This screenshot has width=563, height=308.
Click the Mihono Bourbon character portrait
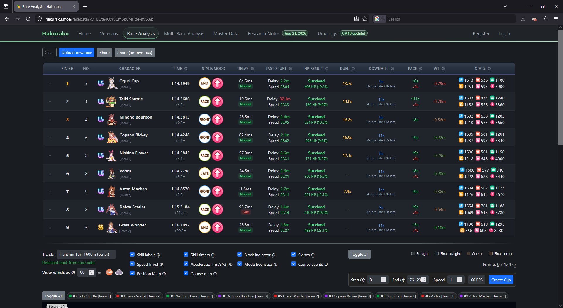coord(112,120)
